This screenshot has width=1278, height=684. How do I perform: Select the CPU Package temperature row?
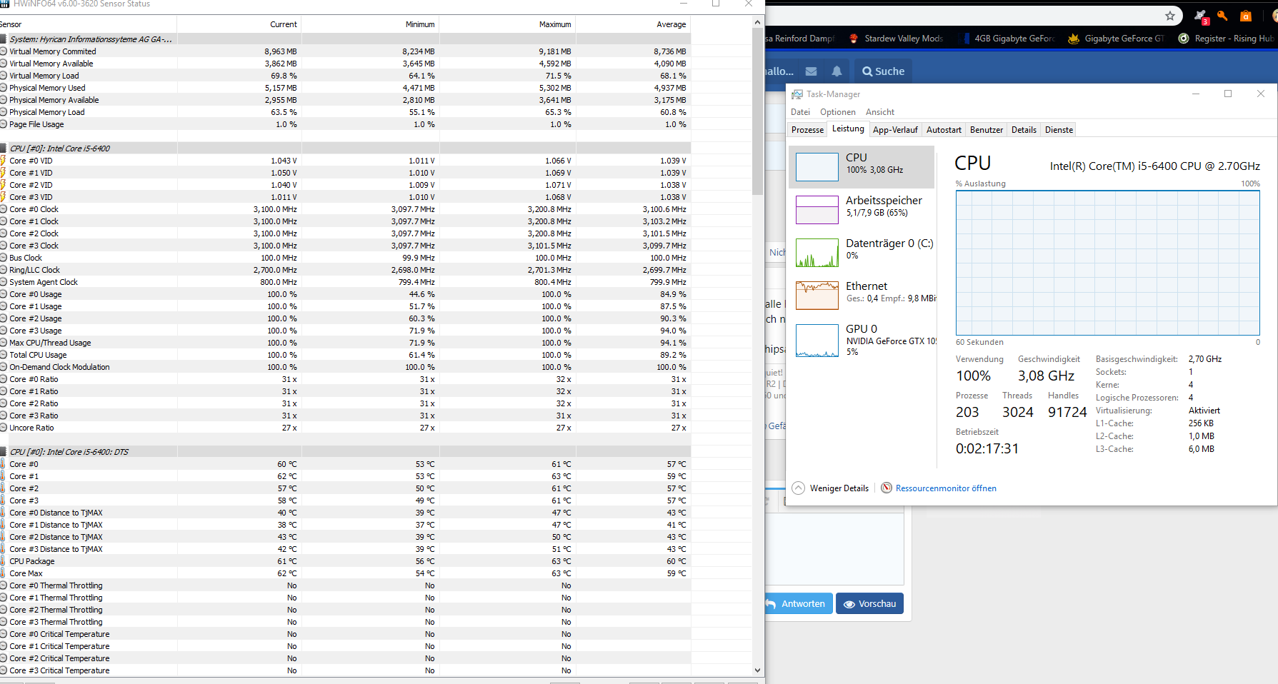click(x=345, y=561)
